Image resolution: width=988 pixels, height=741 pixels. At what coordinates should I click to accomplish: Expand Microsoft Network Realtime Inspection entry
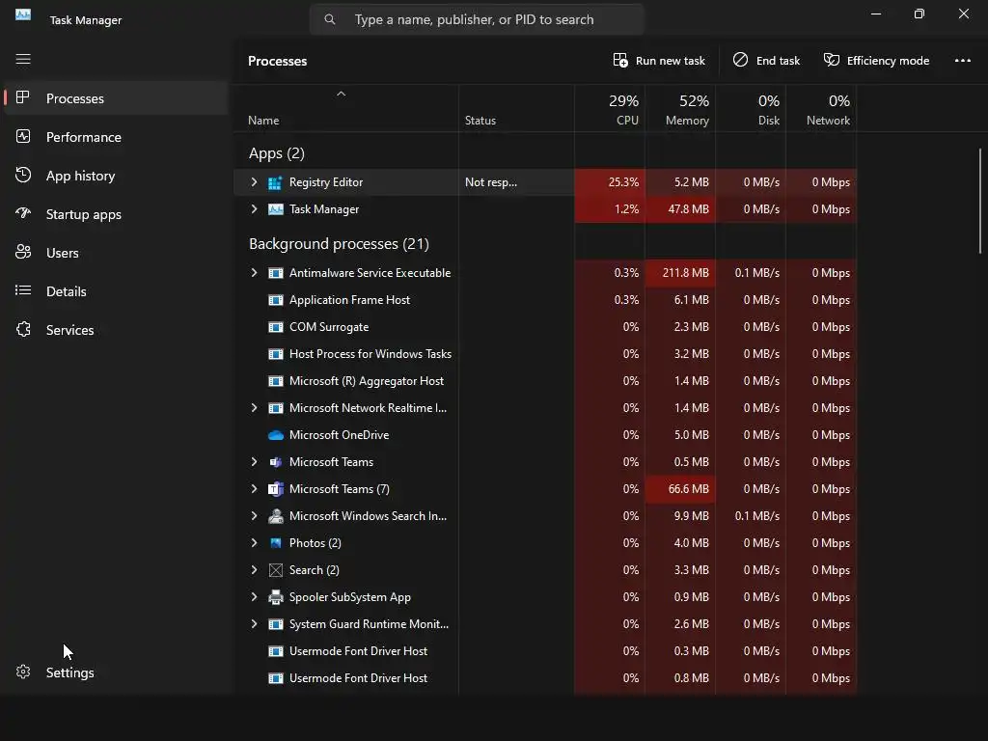tap(254, 408)
